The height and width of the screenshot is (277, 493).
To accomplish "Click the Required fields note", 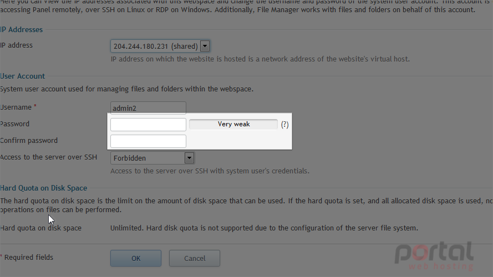I will pyautogui.click(x=27, y=257).
